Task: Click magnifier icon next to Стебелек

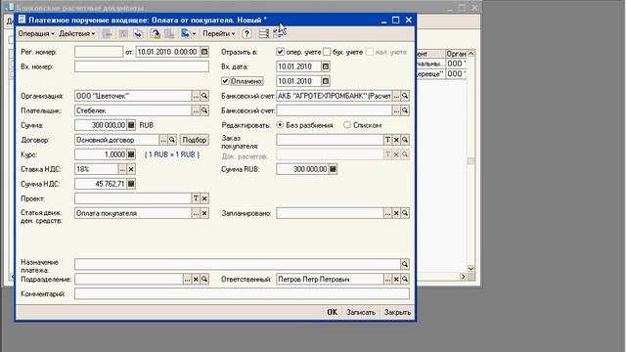Action: pyautogui.click(x=204, y=110)
